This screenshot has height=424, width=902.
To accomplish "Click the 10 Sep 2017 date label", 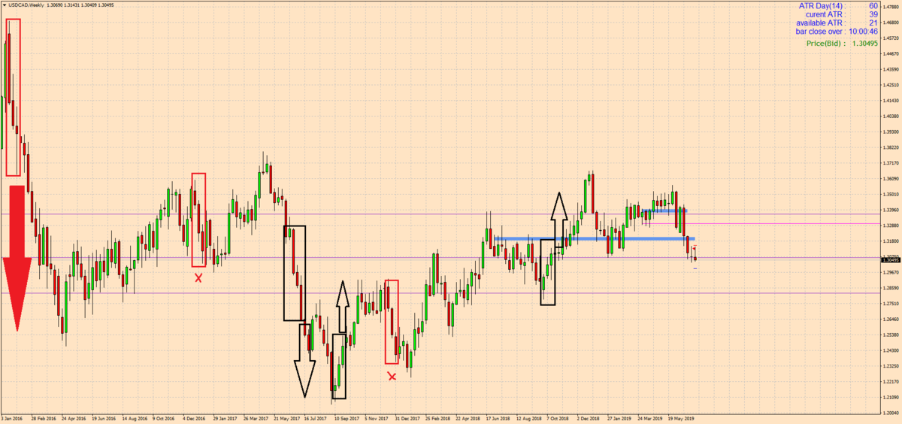I will 346,418.
